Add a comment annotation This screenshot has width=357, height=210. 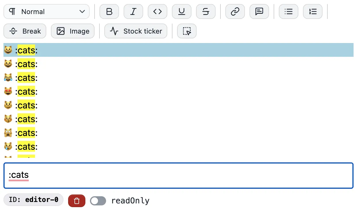point(259,11)
